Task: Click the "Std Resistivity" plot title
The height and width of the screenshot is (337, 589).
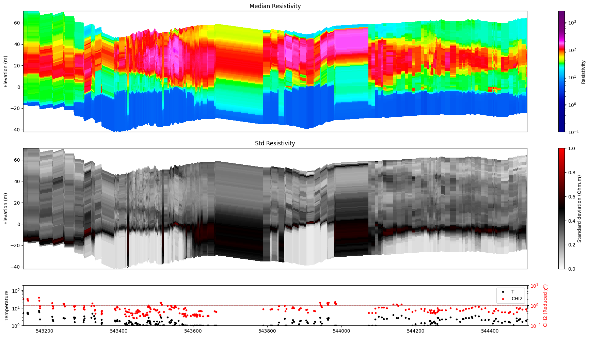Action: 275,143
